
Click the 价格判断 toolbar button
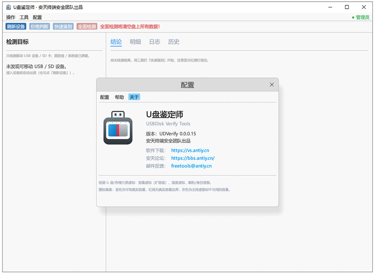(40, 27)
